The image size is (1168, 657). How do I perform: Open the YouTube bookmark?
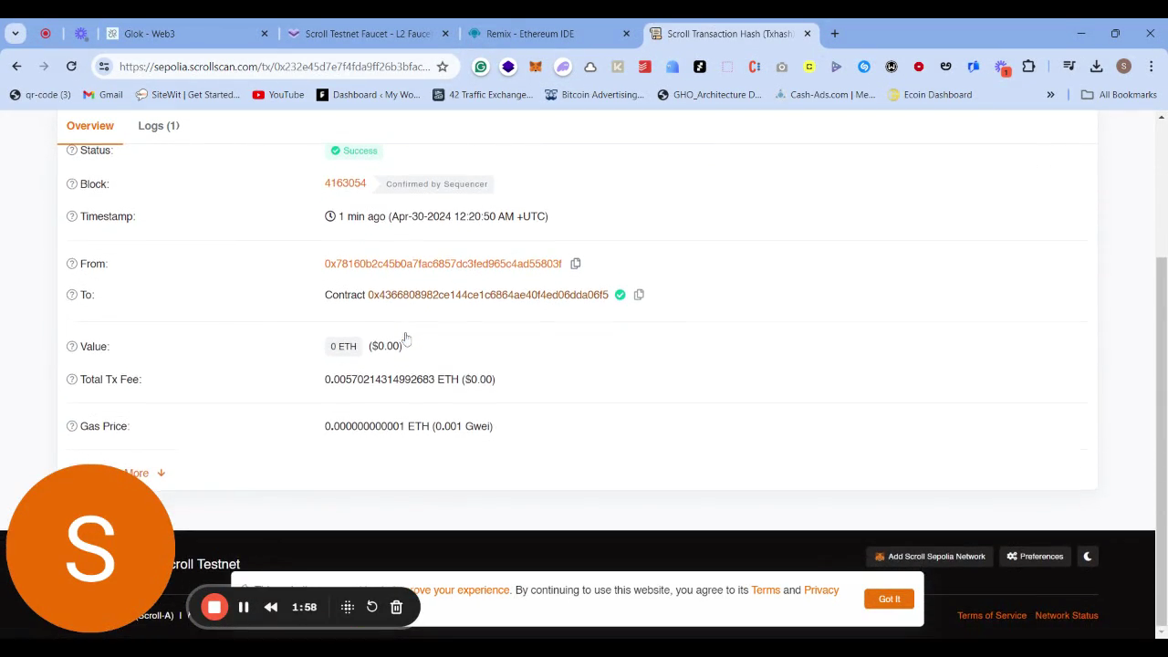pos(278,95)
